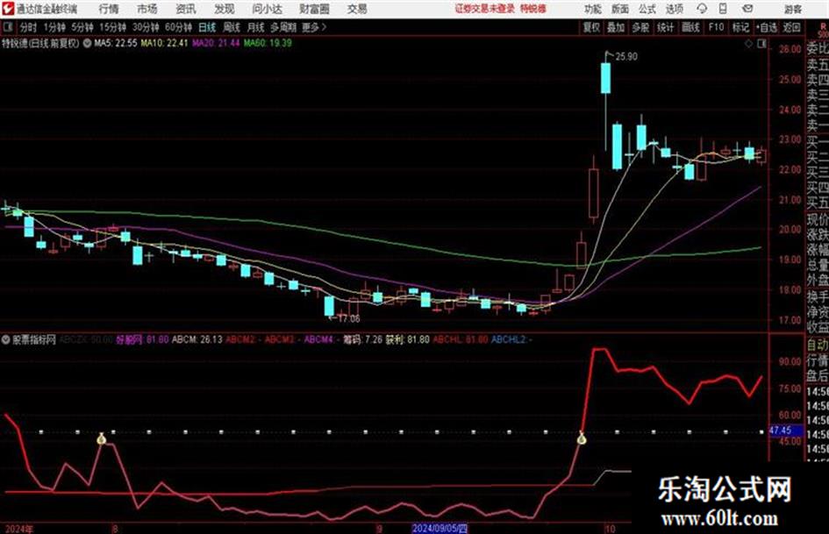Screen dimensions: 829x534
Task: Click the 筹码: 7.26 indicator value
Action: pyautogui.click(x=362, y=339)
